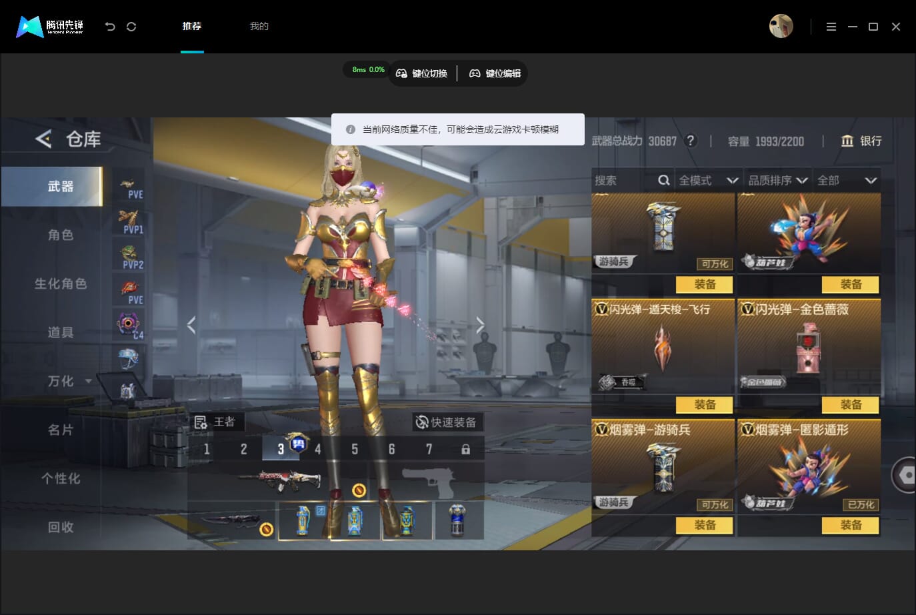Image resolution: width=916 pixels, height=615 pixels.
Task: Select the 回收 sidebar category
Action: click(61, 527)
